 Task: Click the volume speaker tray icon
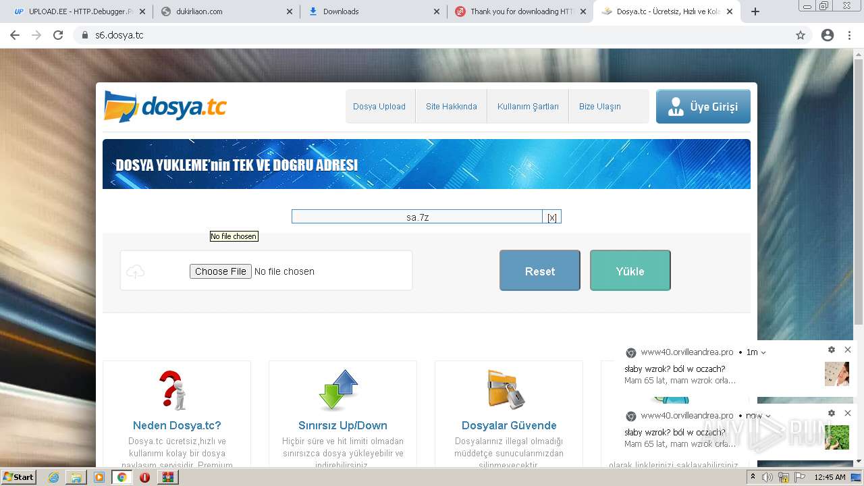point(767,477)
